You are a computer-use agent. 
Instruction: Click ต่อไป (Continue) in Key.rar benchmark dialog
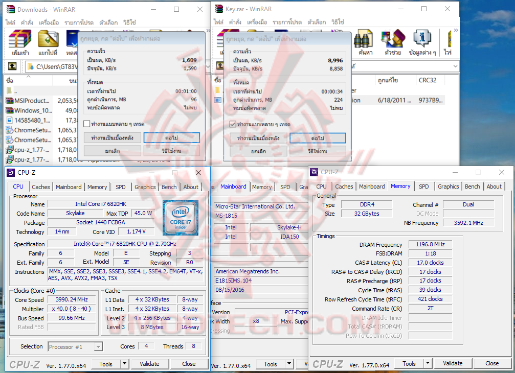tap(318, 138)
